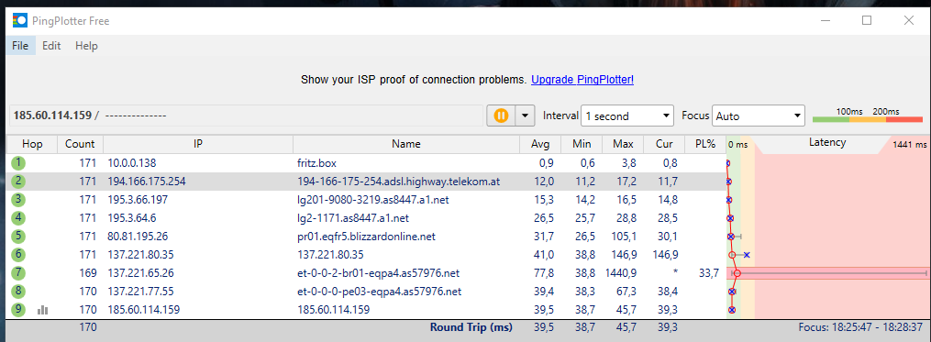Click the hop 4 green circle icon
931x342 pixels.
click(x=19, y=218)
